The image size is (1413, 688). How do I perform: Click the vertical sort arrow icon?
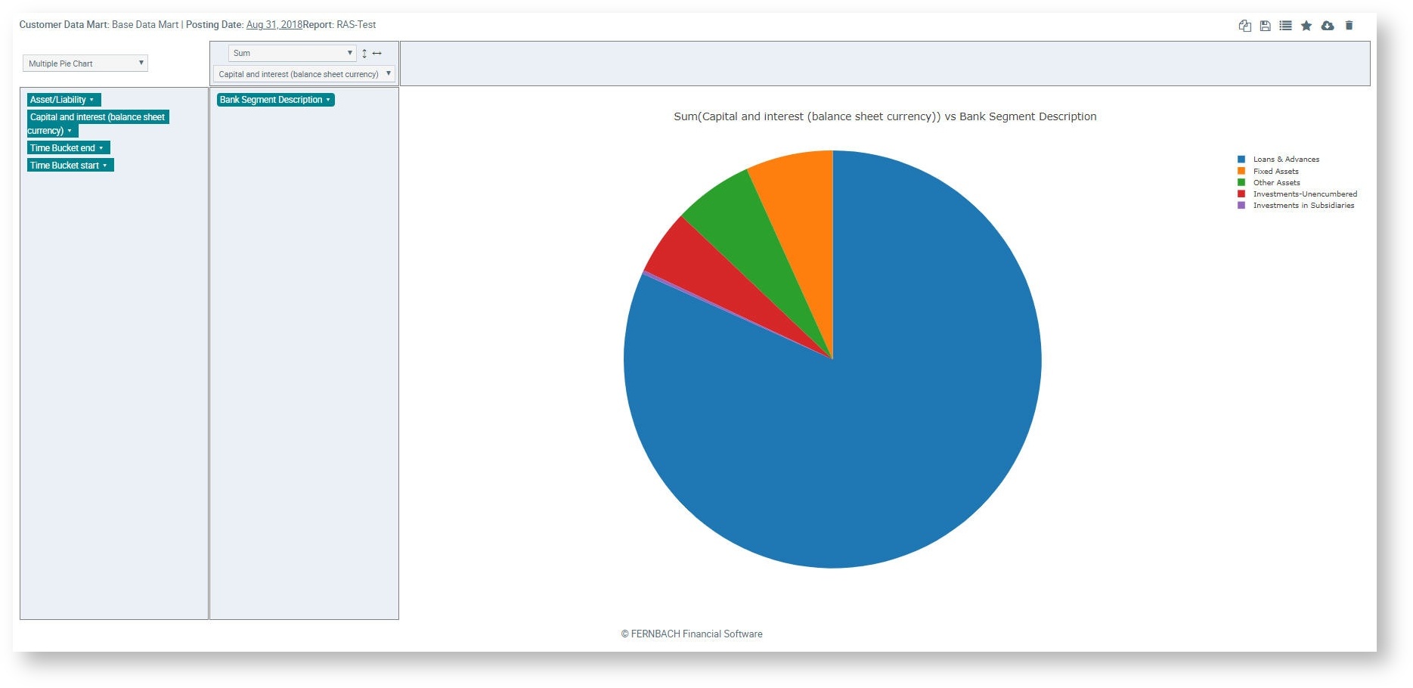click(364, 54)
